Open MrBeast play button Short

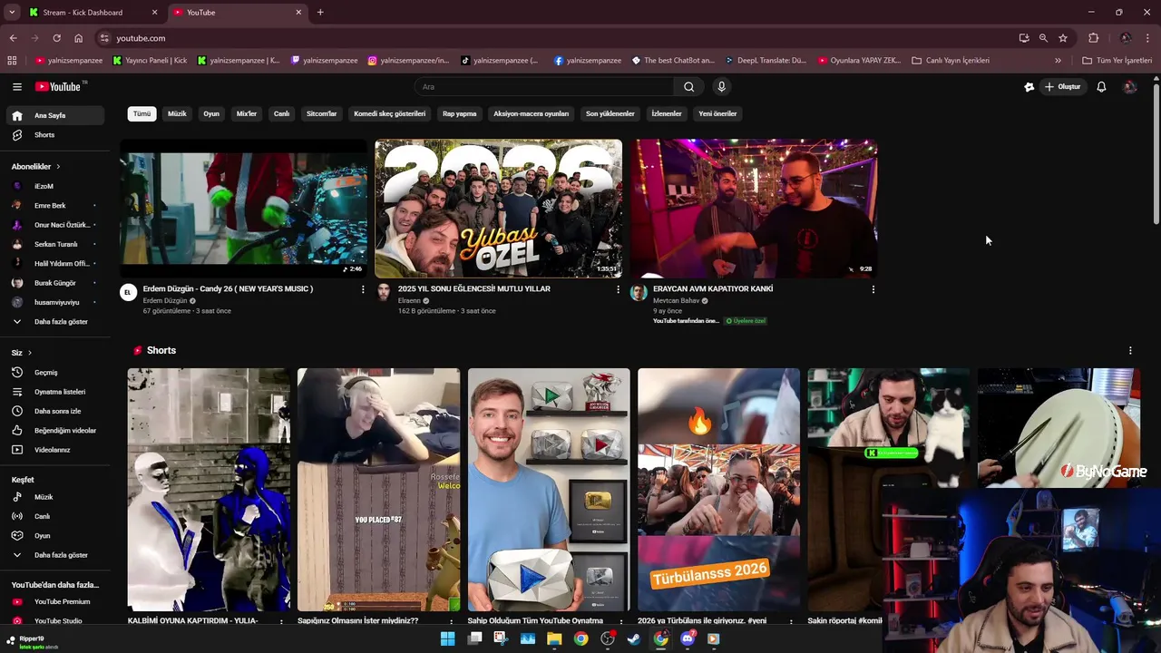point(549,490)
